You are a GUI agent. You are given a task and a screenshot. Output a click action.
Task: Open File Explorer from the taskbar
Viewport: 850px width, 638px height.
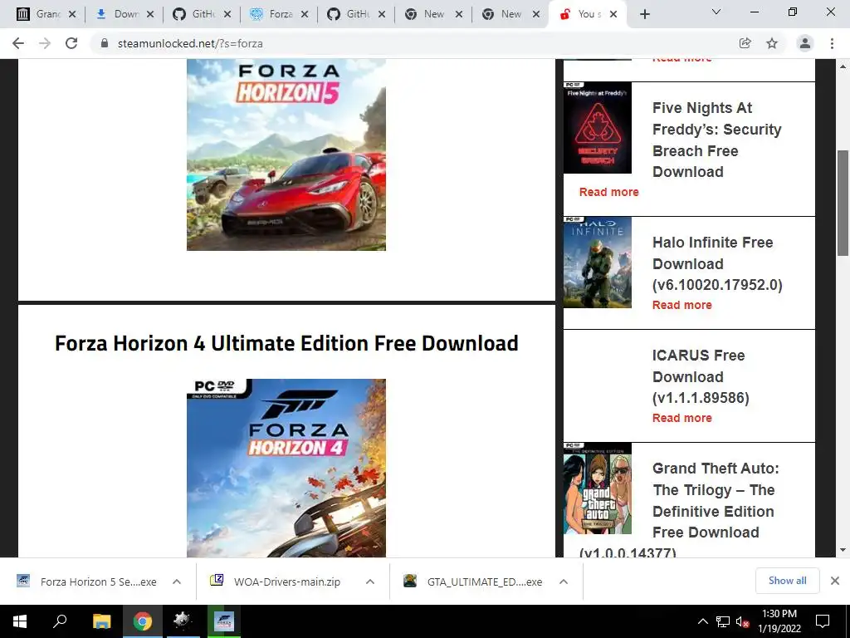(101, 621)
